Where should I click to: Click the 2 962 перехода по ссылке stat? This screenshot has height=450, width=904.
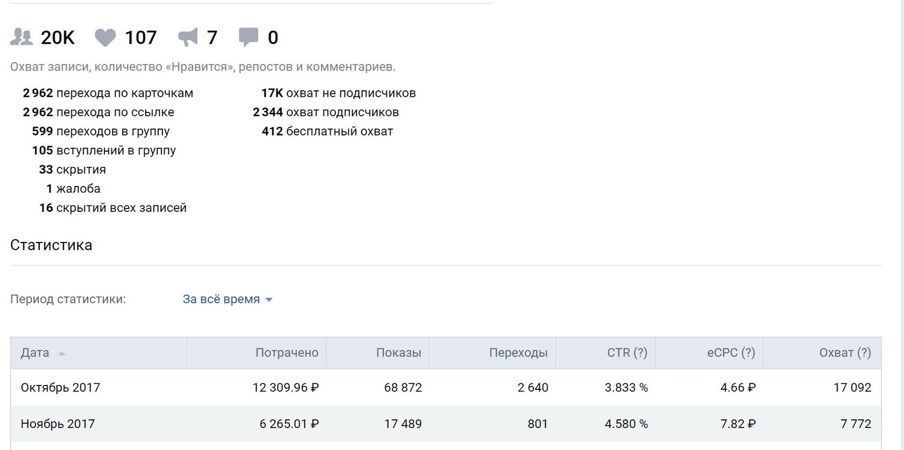point(98,112)
